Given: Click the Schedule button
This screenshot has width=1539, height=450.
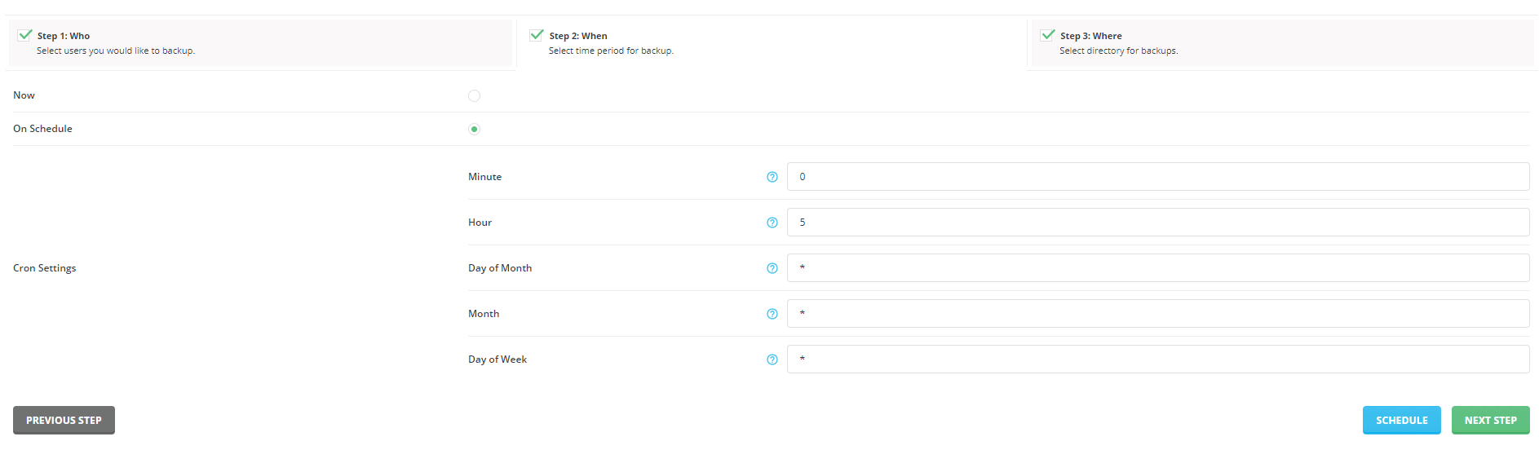Looking at the screenshot, I should click(x=1401, y=421).
